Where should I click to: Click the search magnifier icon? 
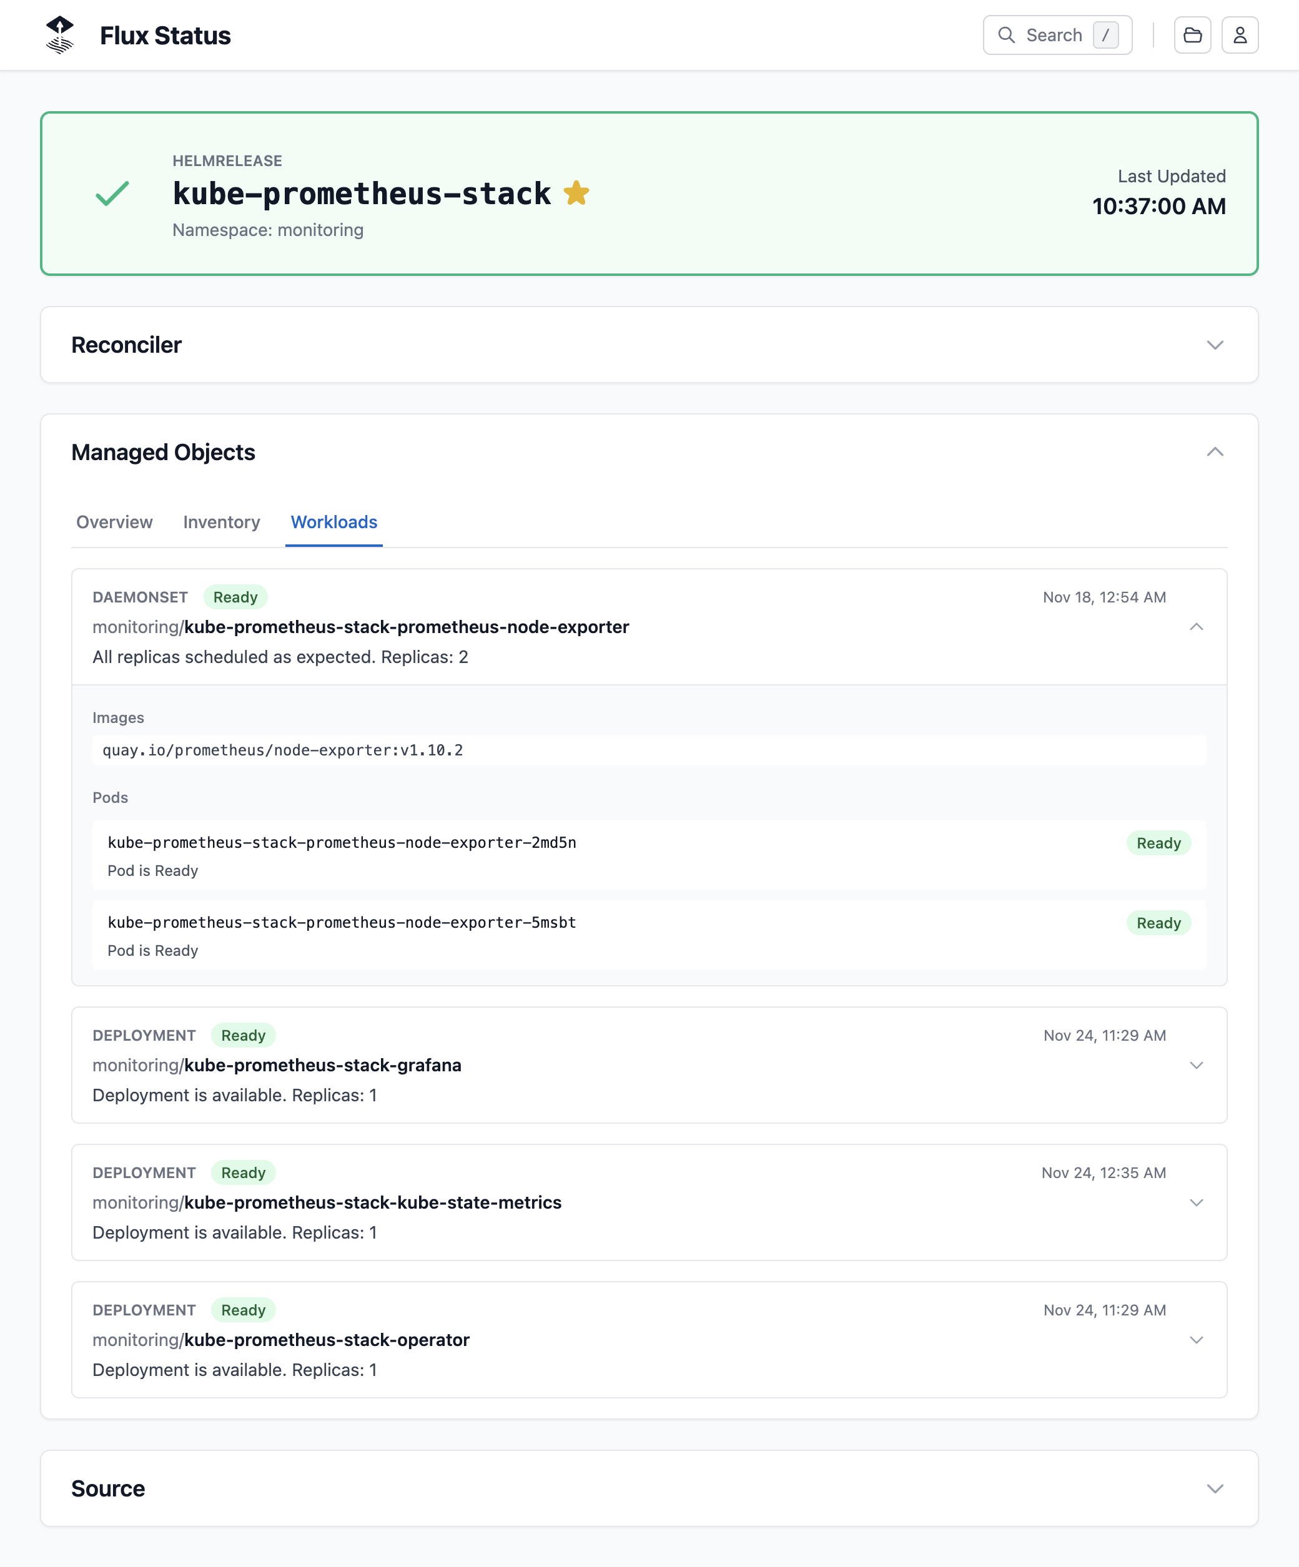pos(1006,34)
